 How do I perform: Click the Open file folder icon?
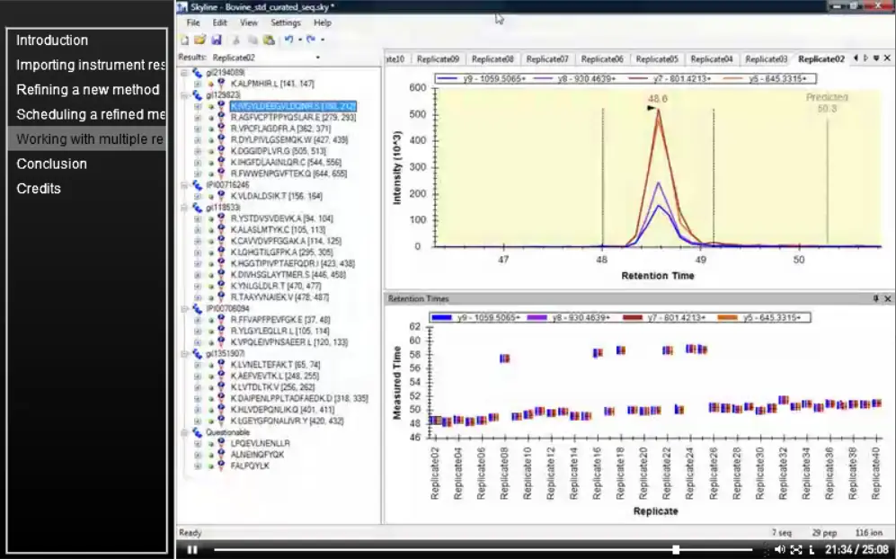click(200, 40)
